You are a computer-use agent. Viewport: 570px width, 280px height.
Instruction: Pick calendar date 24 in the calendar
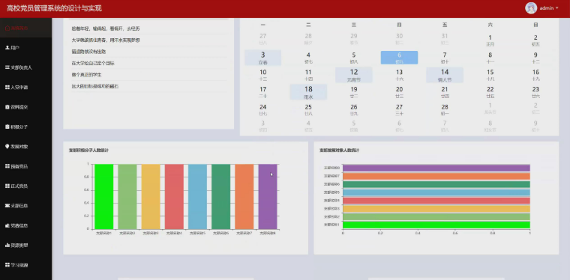(262, 109)
